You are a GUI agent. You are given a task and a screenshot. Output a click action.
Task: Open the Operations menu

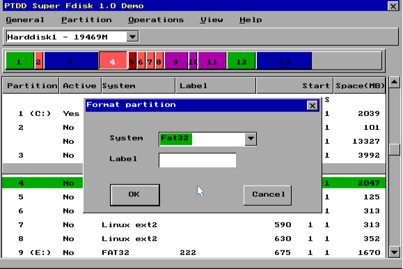156,19
